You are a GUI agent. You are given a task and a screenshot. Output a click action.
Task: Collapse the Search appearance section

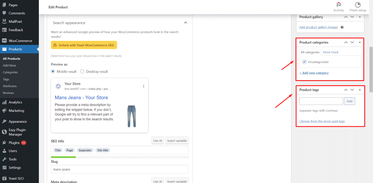coord(185,23)
